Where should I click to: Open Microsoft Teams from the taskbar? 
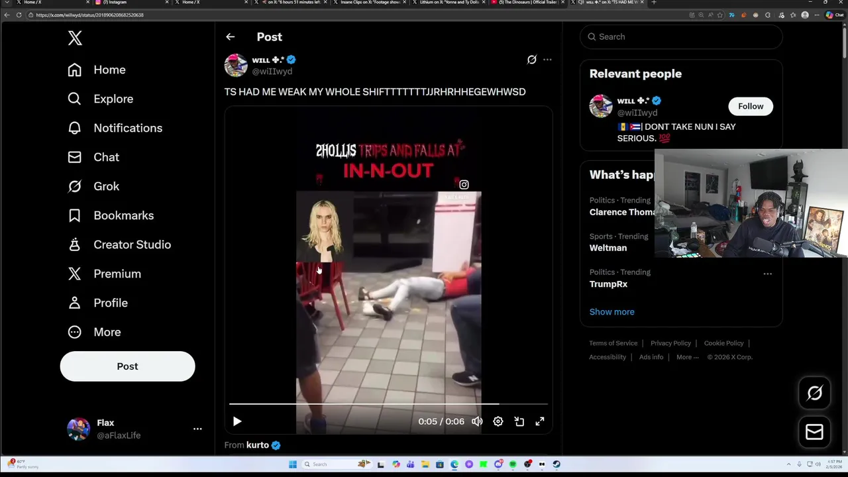[x=411, y=464]
